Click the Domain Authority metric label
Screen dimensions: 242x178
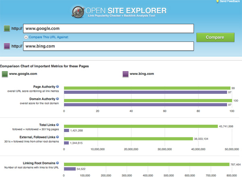(x=42, y=99)
